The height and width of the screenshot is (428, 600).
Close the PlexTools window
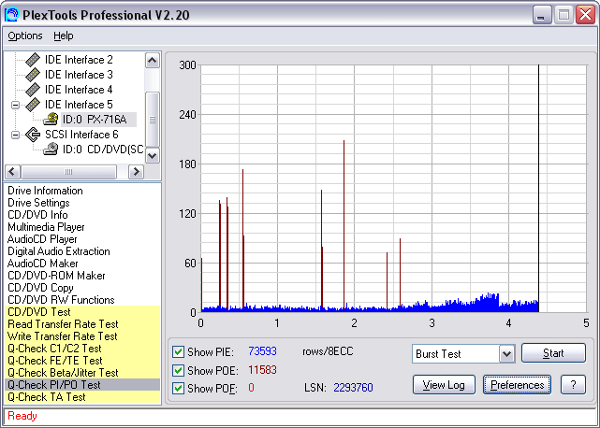coord(586,15)
